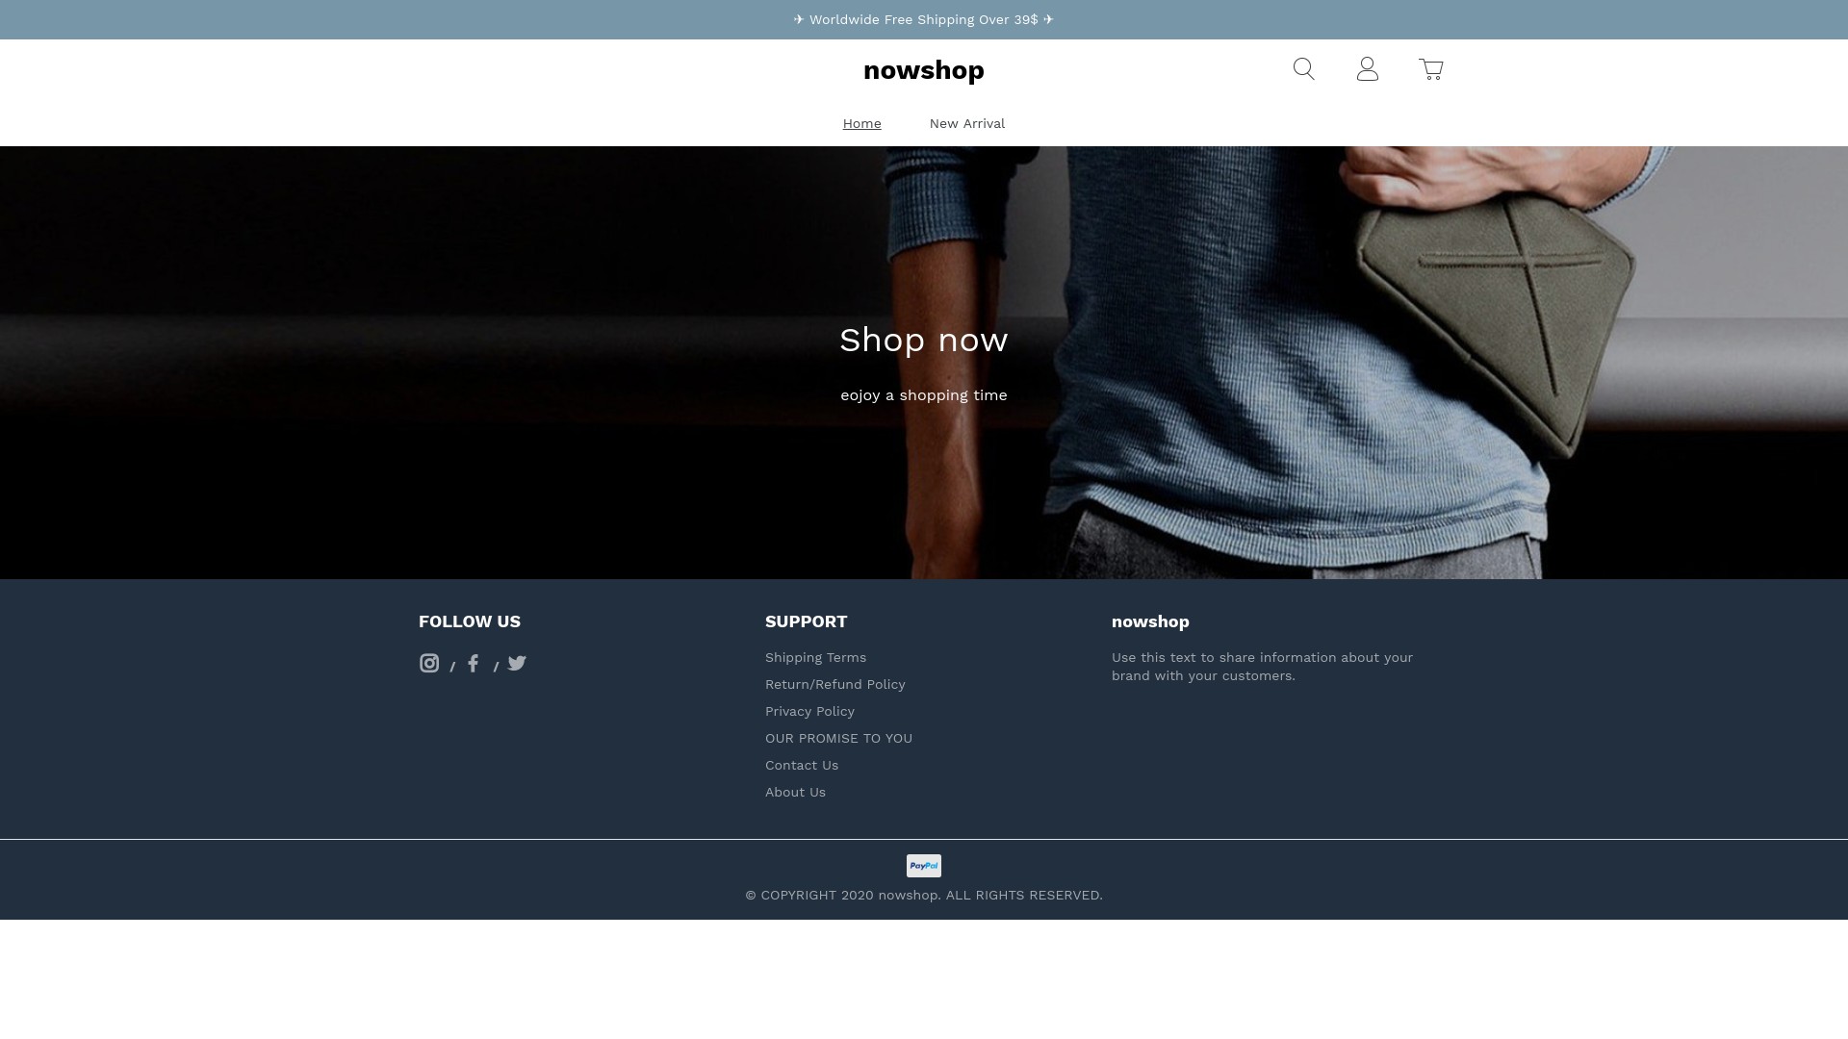1848x1039 pixels.
Task: View the shopping cart icon
Action: point(1431,68)
